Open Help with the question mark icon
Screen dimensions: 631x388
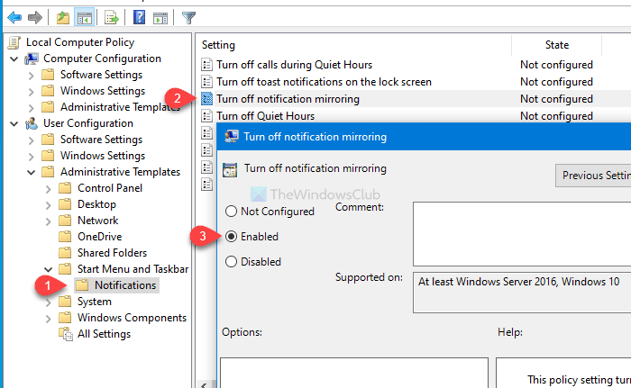(140, 16)
